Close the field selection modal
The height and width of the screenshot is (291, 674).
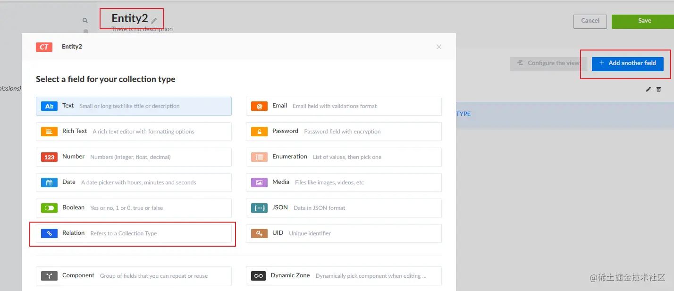439,47
